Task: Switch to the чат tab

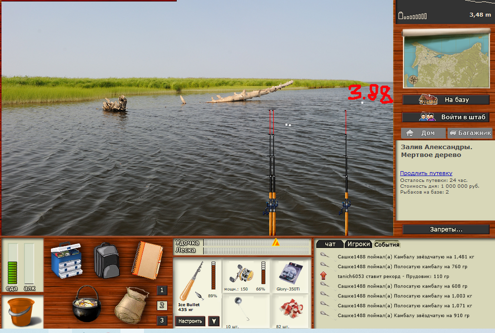Action: pos(329,244)
